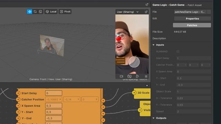
Task: Select the Move manipulator tool
Action: (x=30, y=12)
